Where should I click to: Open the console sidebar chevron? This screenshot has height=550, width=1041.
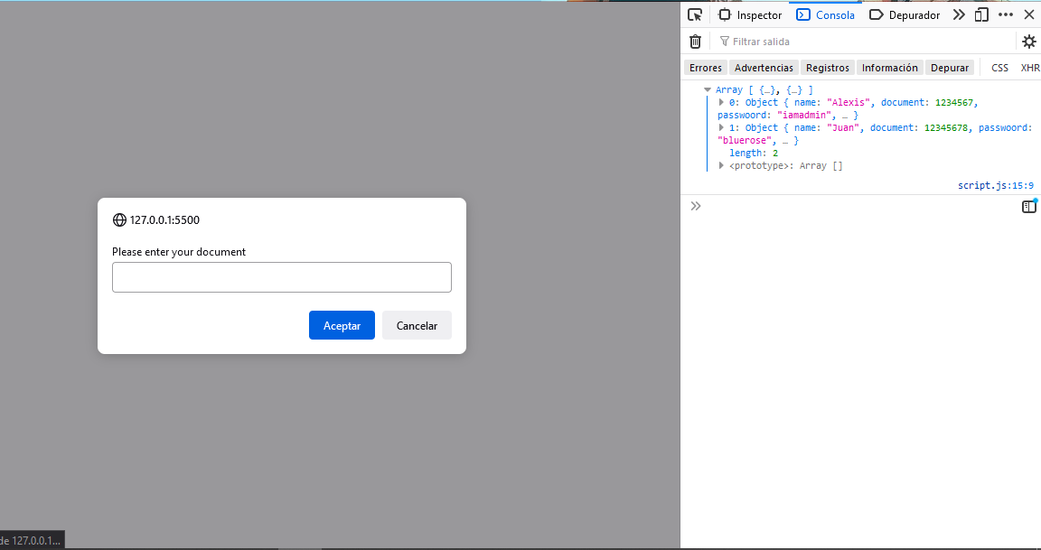[695, 206]
